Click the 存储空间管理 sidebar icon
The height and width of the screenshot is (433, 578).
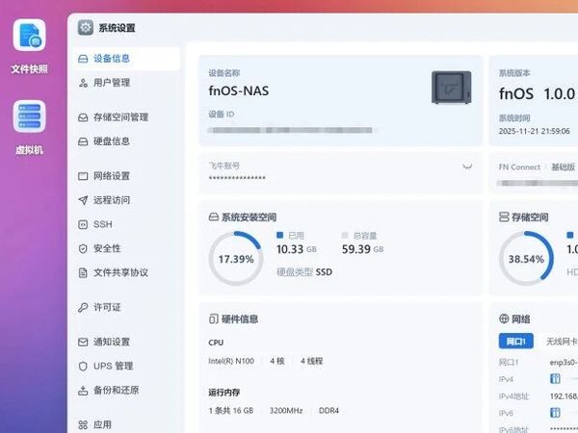[x=83, y=117]
